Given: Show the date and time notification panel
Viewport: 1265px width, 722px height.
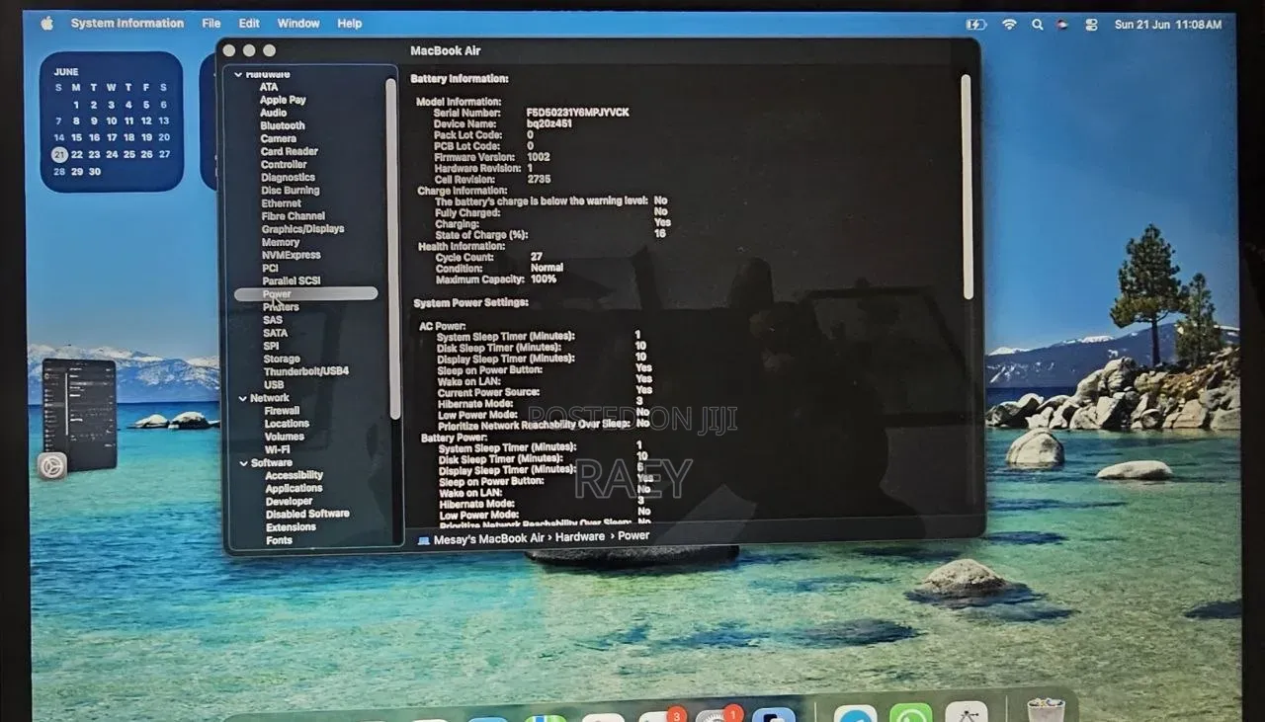Looking at the screenshot, I should (1167, 25).
